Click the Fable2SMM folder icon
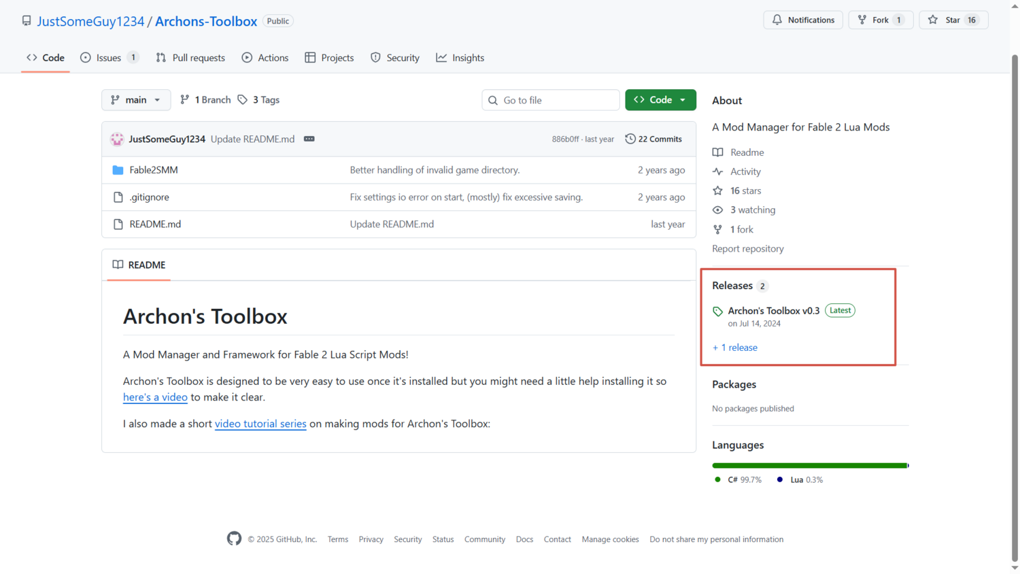Image resolution: width=1020 pixels, height=574 pixels. tap(118, 170)
